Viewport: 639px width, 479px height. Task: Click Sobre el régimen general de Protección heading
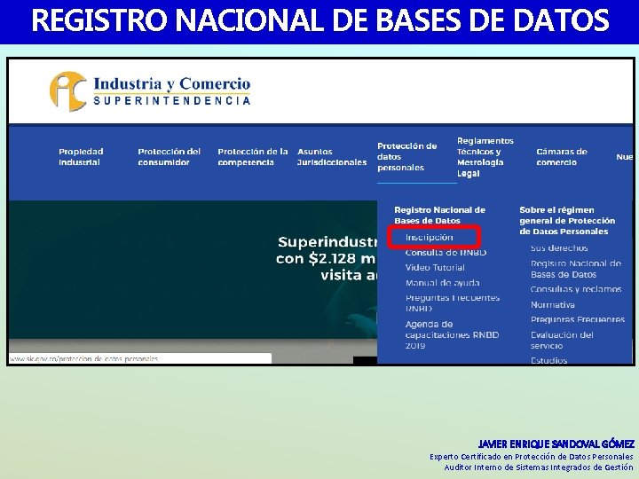pyautogui.click(x=567, y=220)
